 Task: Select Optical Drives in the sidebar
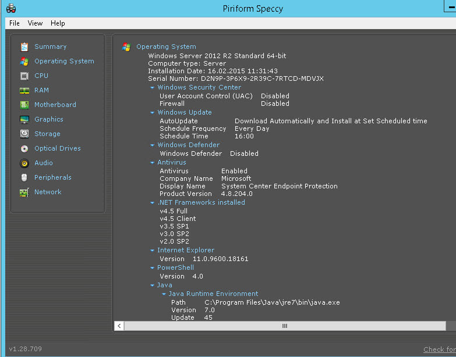58,148
